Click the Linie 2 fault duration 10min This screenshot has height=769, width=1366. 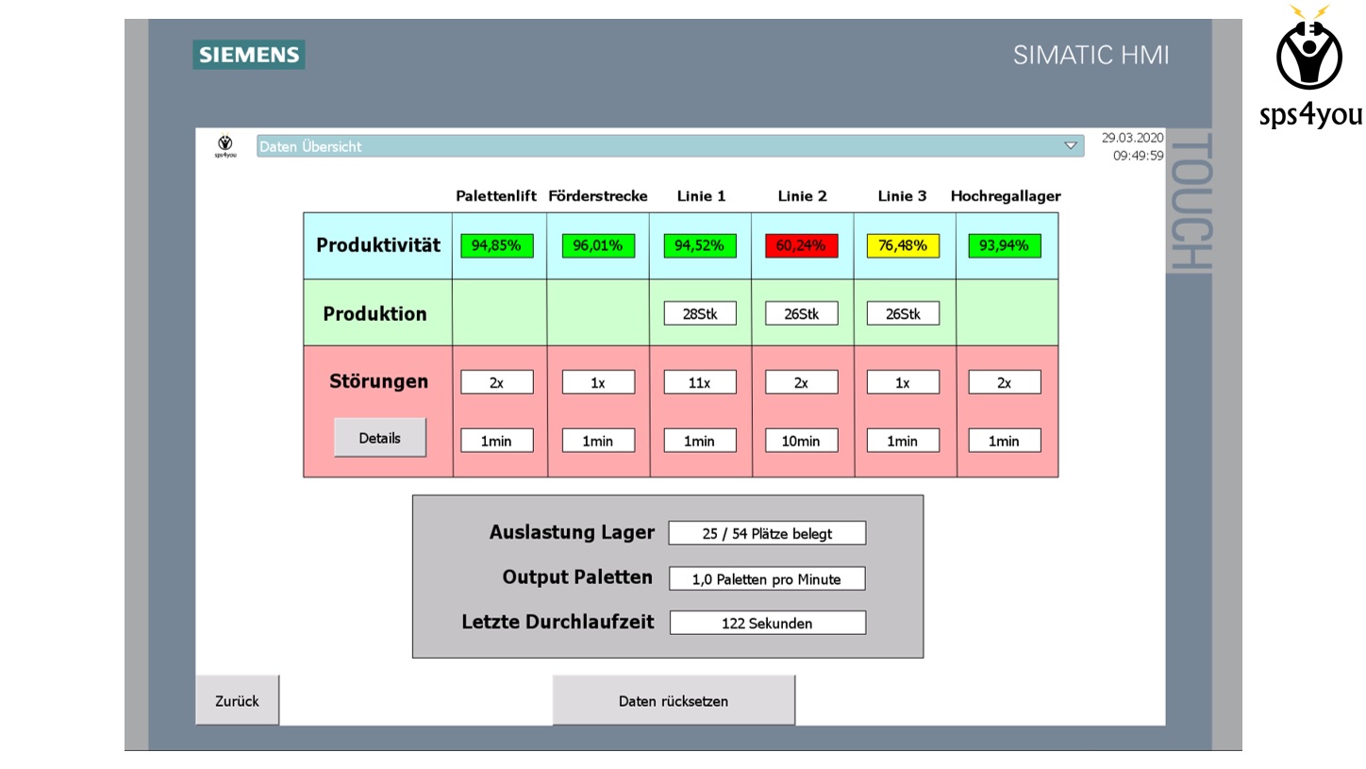tap(801, 441)
